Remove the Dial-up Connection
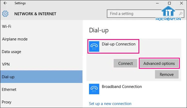Image resolution: width=187 pixels, height=108 pixels. click(x=167, y=74)
